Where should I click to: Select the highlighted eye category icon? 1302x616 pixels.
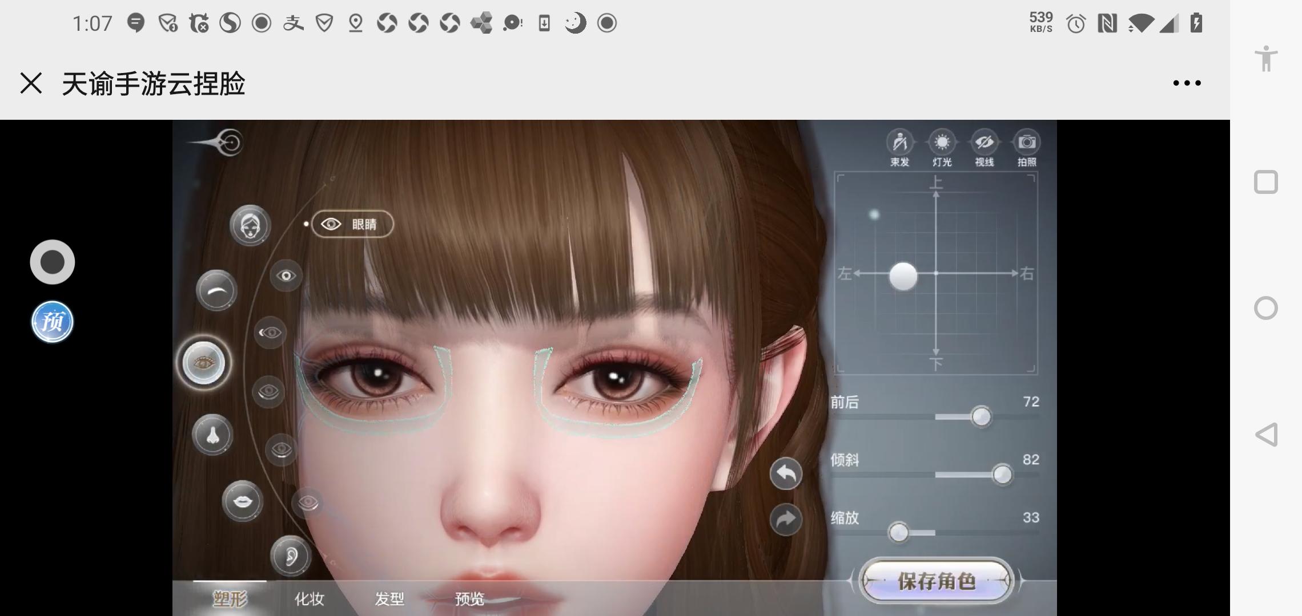click(204, 363)
